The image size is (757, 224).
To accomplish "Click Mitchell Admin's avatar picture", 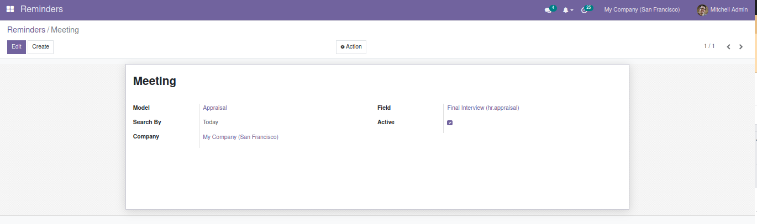I will click(x=702, y=10).
